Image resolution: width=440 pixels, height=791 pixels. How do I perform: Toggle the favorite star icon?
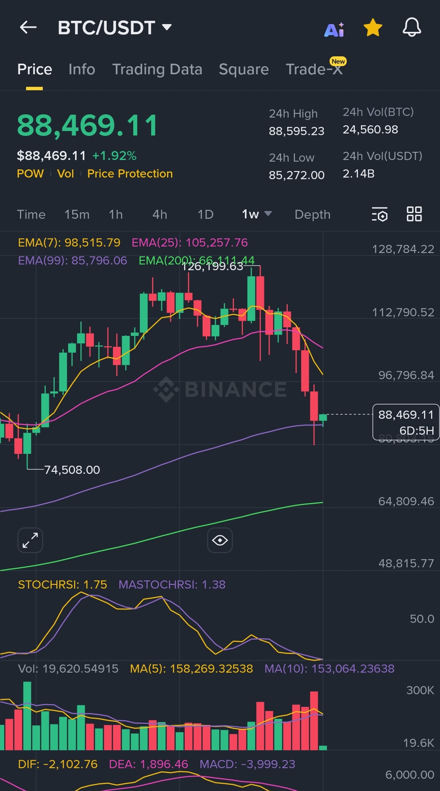[x=373, y=28]
